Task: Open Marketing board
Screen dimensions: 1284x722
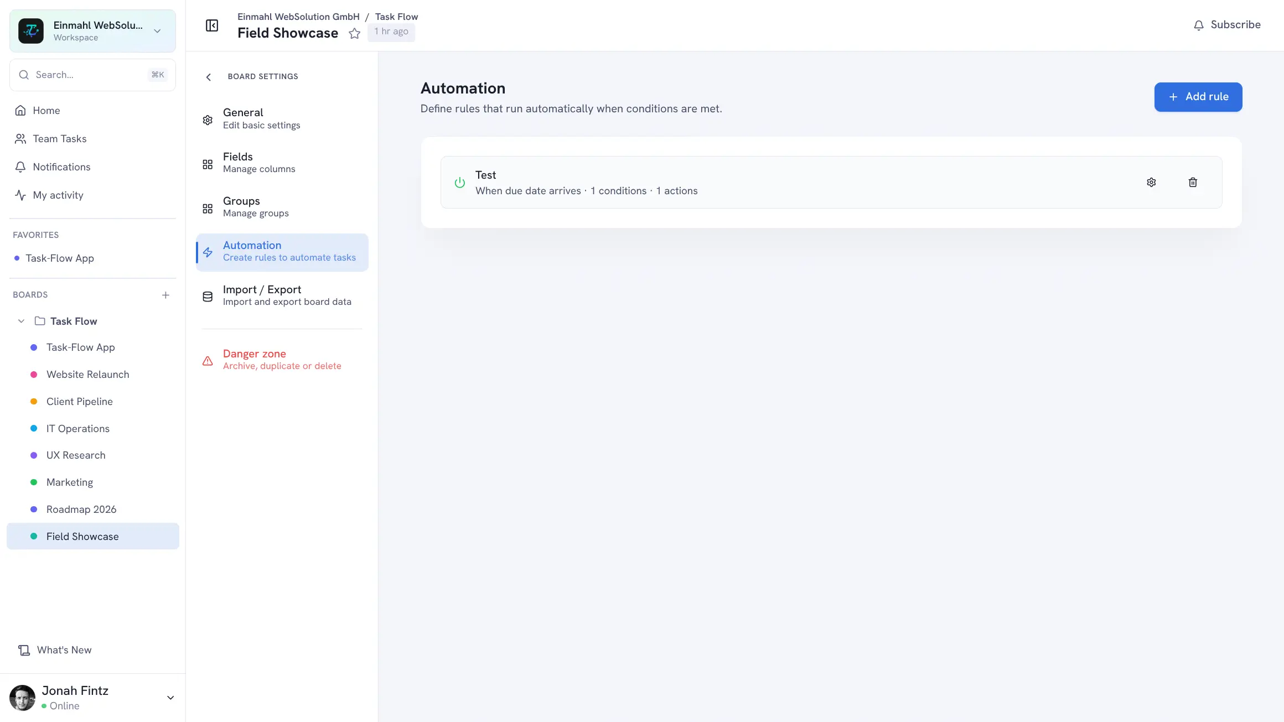Action: click(x=93, y=482)
